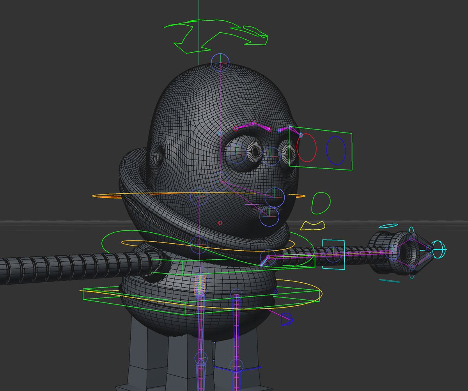The width and height of the screenshot is (468, 391).
Task: Select the yellow smile-shaped lip control
Action: (313, 226)
